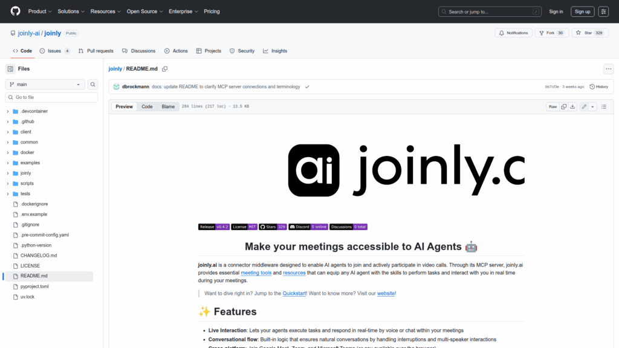This screenshot has width=619, height=348.
Task: Click the Discord online badge
Action: coord(308,227)
